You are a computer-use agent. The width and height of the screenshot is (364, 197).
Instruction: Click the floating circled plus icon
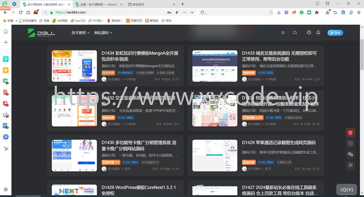click(350, 144)
